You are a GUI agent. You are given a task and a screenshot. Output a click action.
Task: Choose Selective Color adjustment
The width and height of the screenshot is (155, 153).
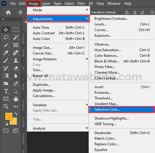click(x=121, y=109)
